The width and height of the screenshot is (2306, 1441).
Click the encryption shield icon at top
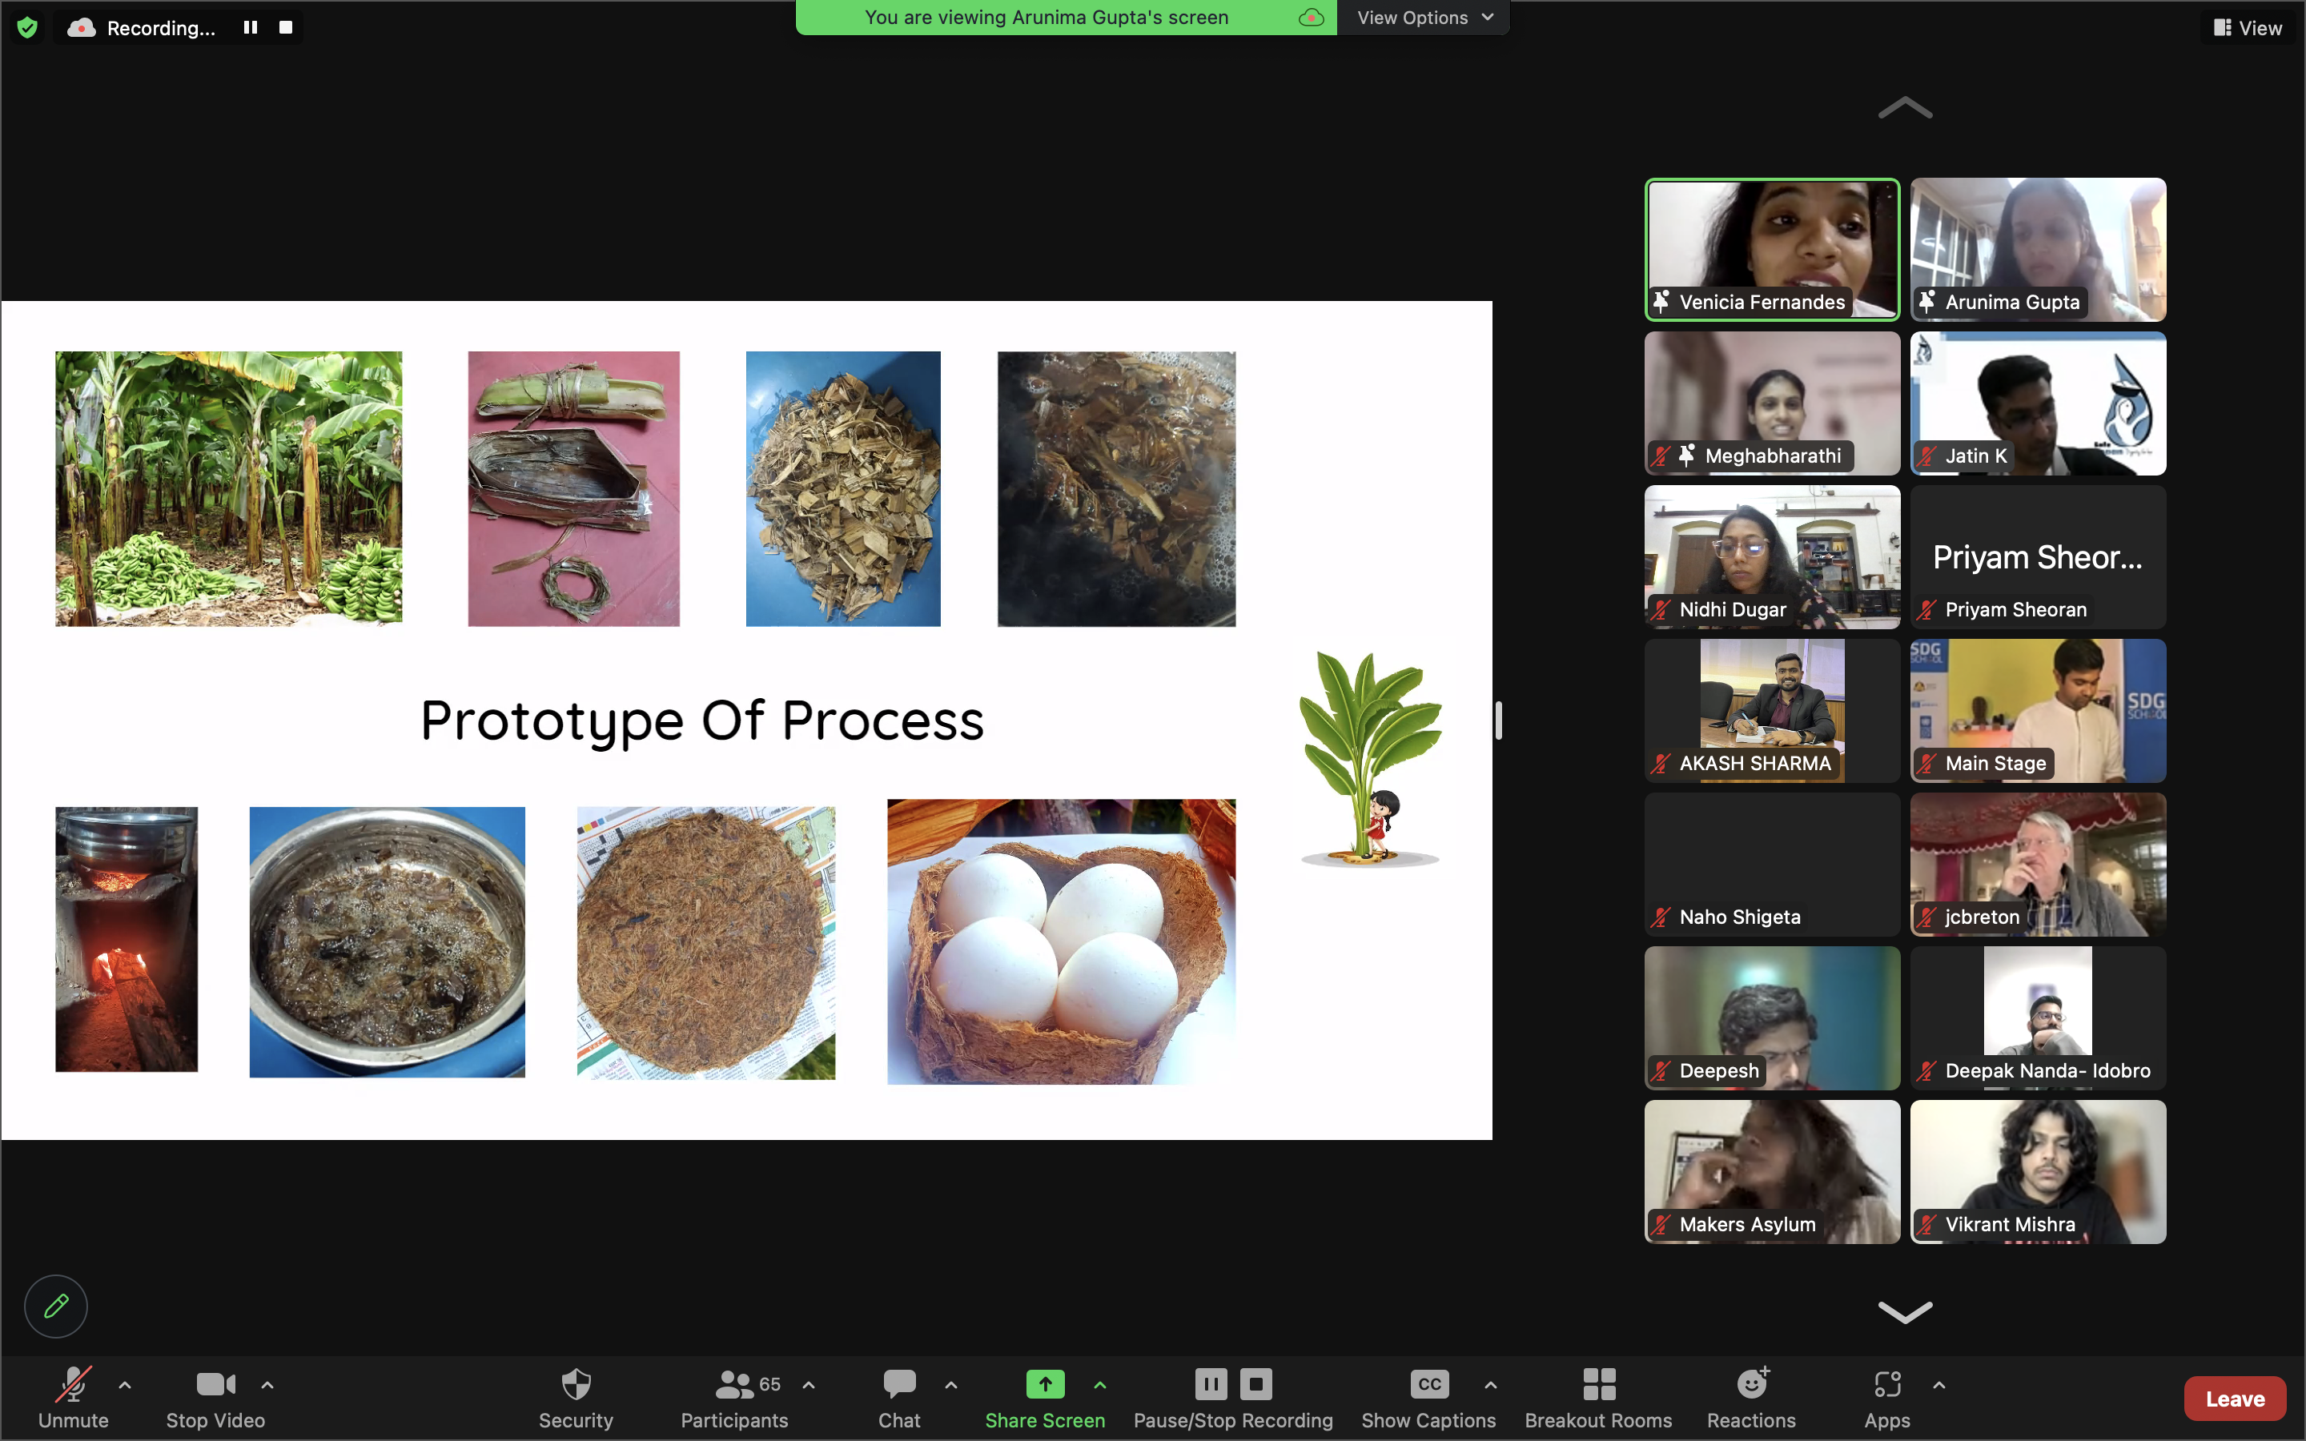click(x=28, y=28)
